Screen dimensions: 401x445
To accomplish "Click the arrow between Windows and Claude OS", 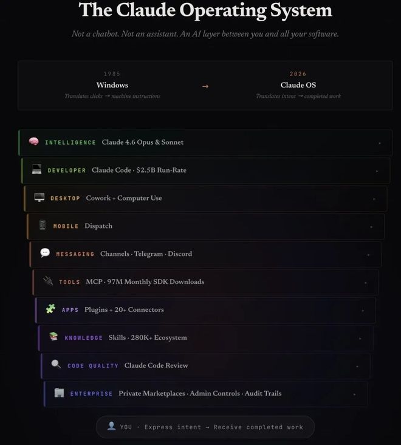I will 205,86.
